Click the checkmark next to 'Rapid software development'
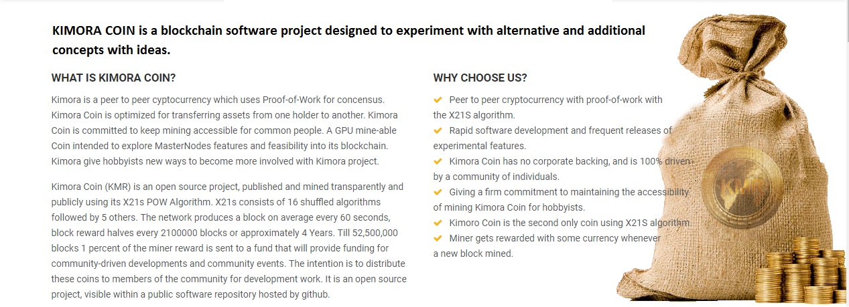 [438, 130]
